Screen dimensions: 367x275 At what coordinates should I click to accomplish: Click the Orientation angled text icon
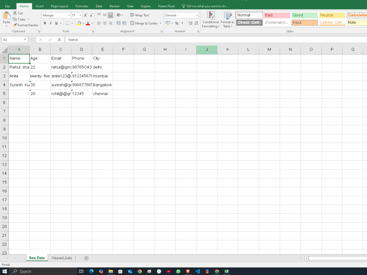coord(119,15)
